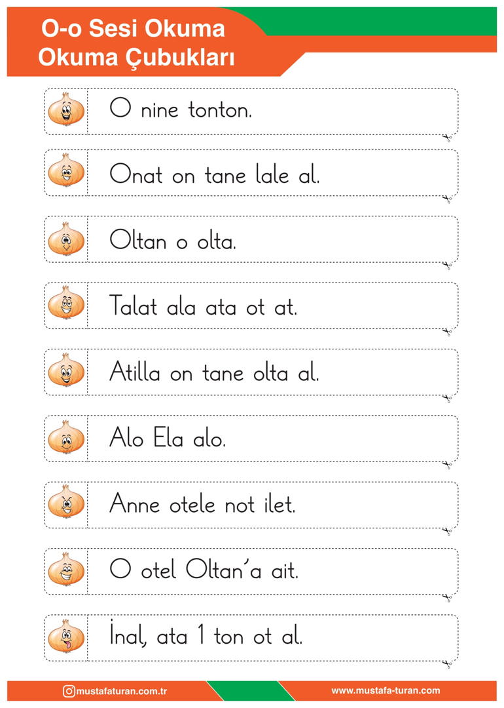Open the www.mustafa-turan.com footer link
This screenshot has width=504, height=708.
[386, 690]
